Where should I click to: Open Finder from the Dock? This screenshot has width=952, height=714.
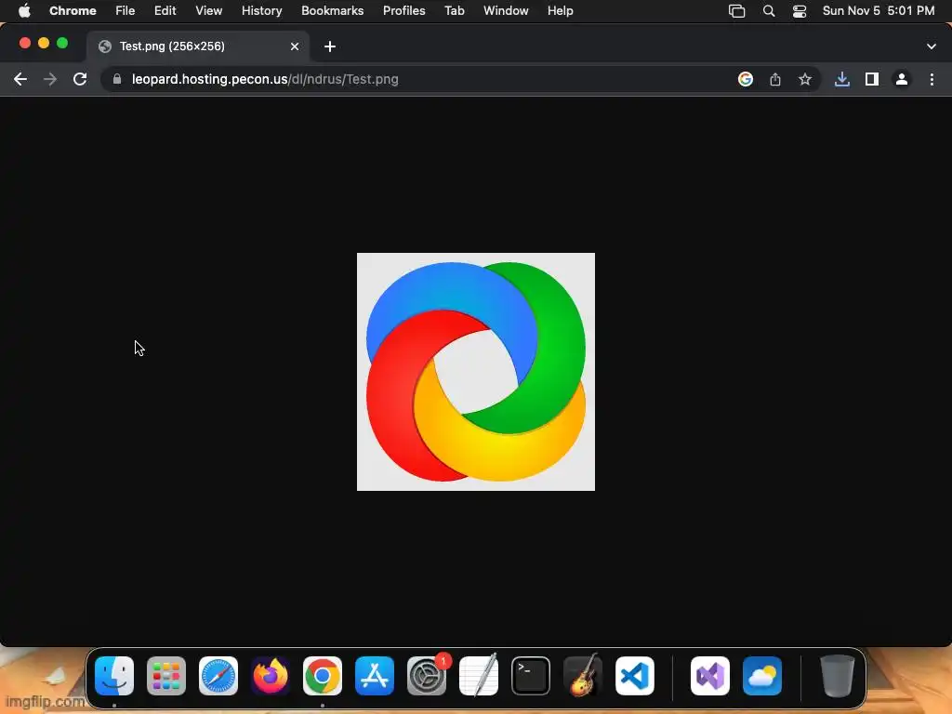pyautogui.click(x=114, y=676)
